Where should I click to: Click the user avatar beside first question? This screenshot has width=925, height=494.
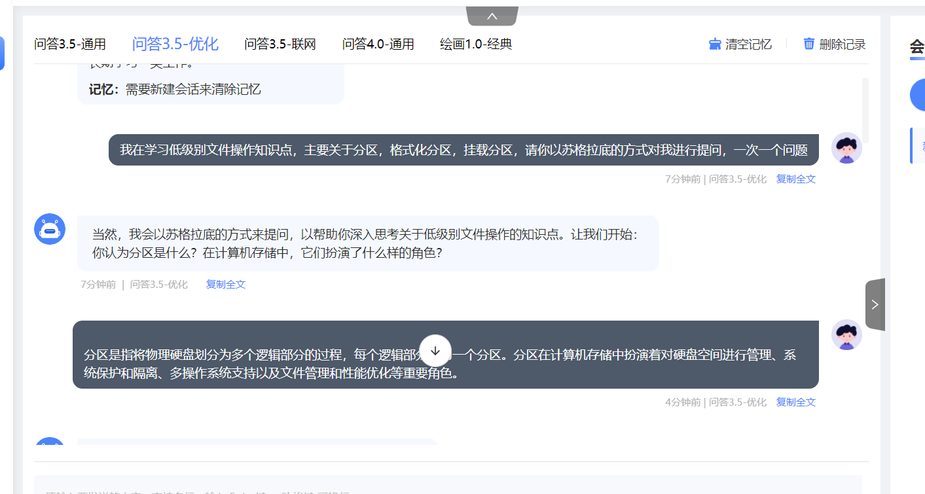click(846, 148)
